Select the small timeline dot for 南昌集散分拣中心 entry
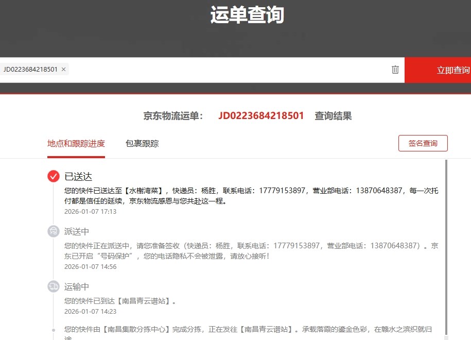471x340 pixels. [54, 329]
